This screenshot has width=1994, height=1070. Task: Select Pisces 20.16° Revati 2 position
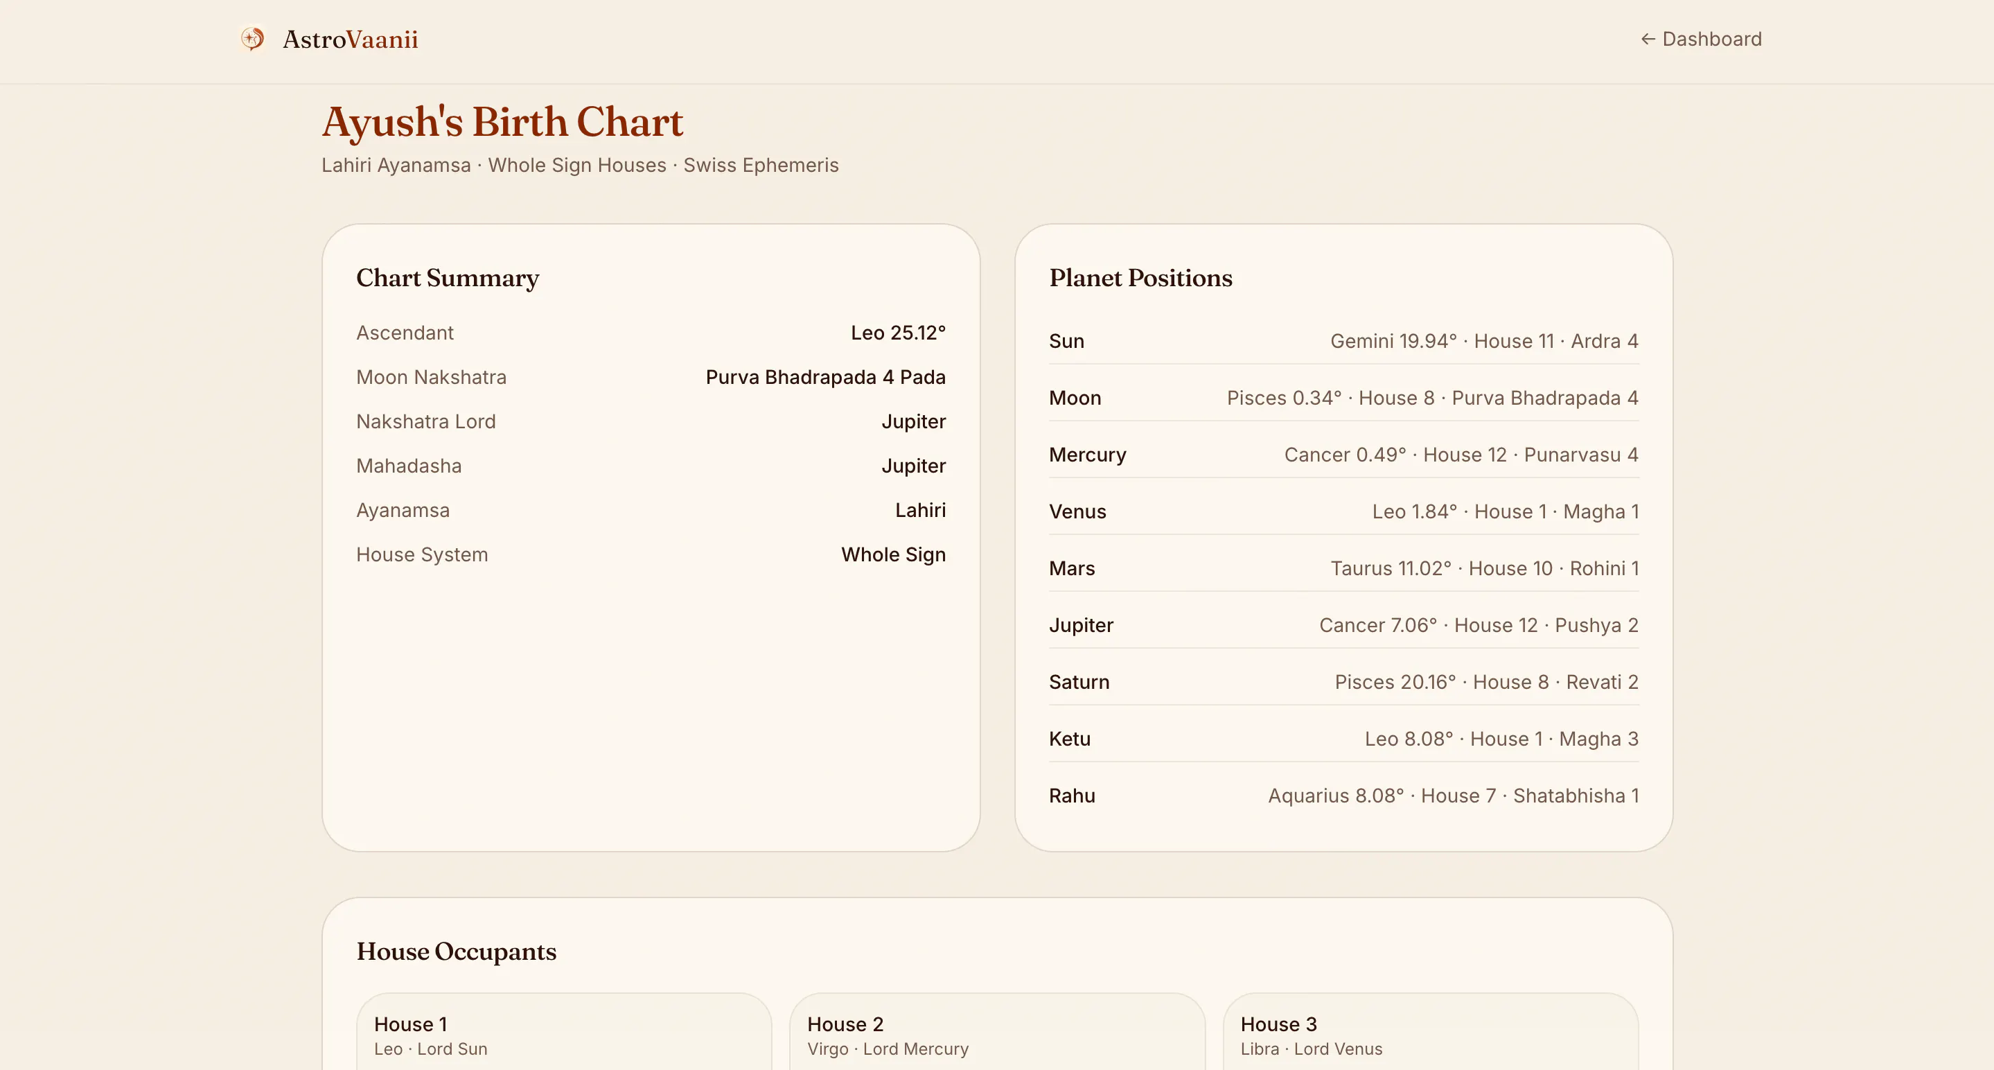pyautogui.click(x=1486, y=682)
